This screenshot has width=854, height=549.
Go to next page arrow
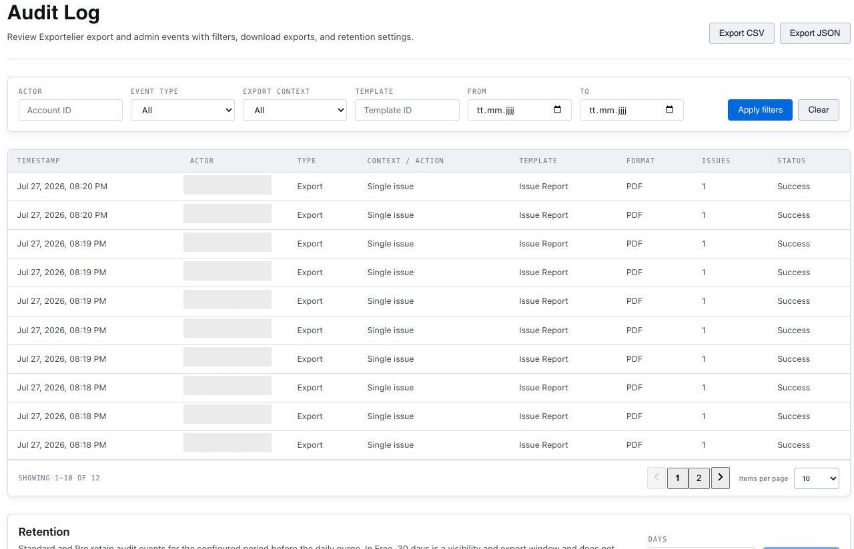pyautogui.click(x=721, y=478)
